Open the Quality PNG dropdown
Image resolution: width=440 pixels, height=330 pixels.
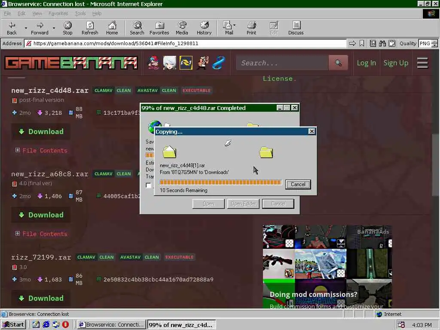(434, 43)
